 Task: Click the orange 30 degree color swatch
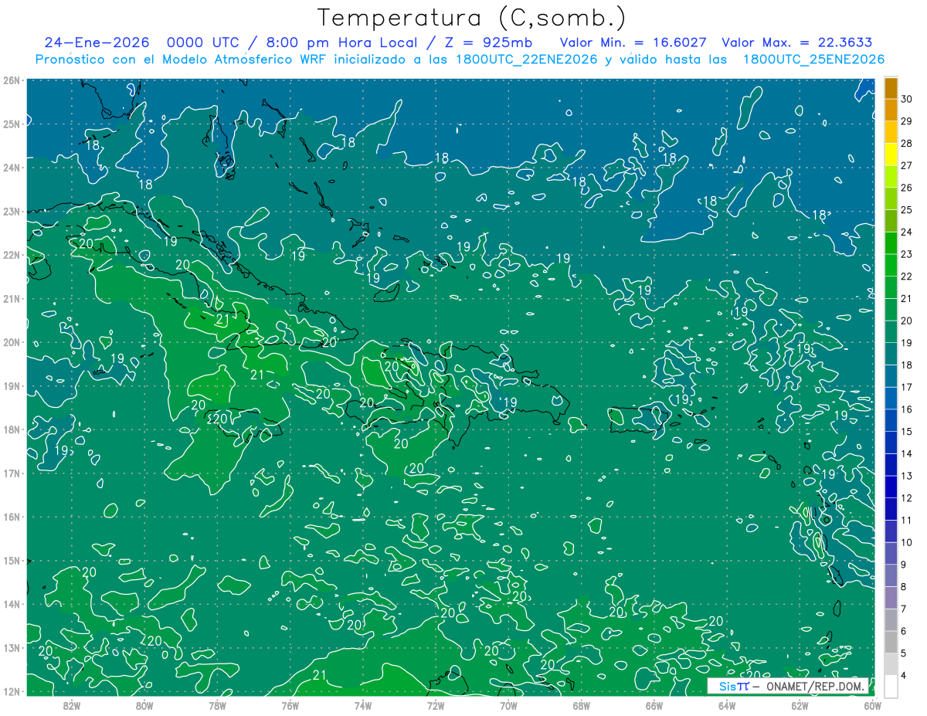click(891, 89)
